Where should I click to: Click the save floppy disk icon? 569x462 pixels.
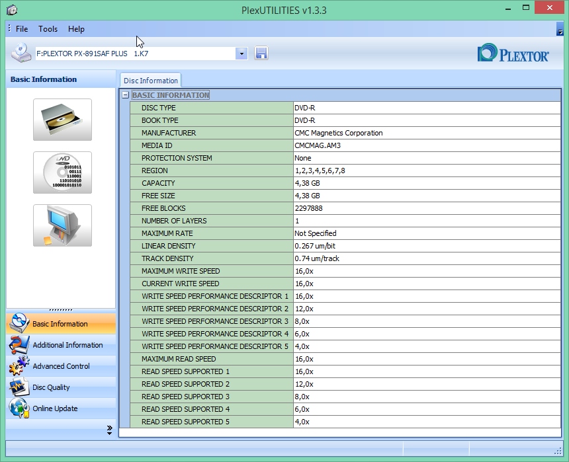click(261, 54)
